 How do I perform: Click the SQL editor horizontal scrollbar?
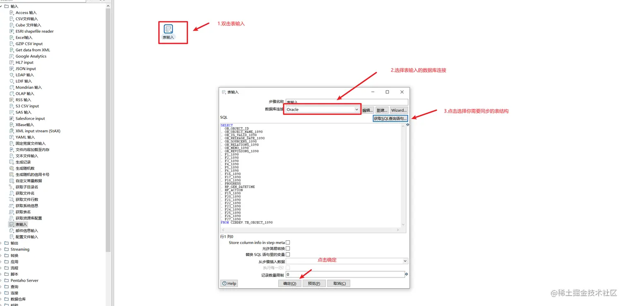click(311, 229)
